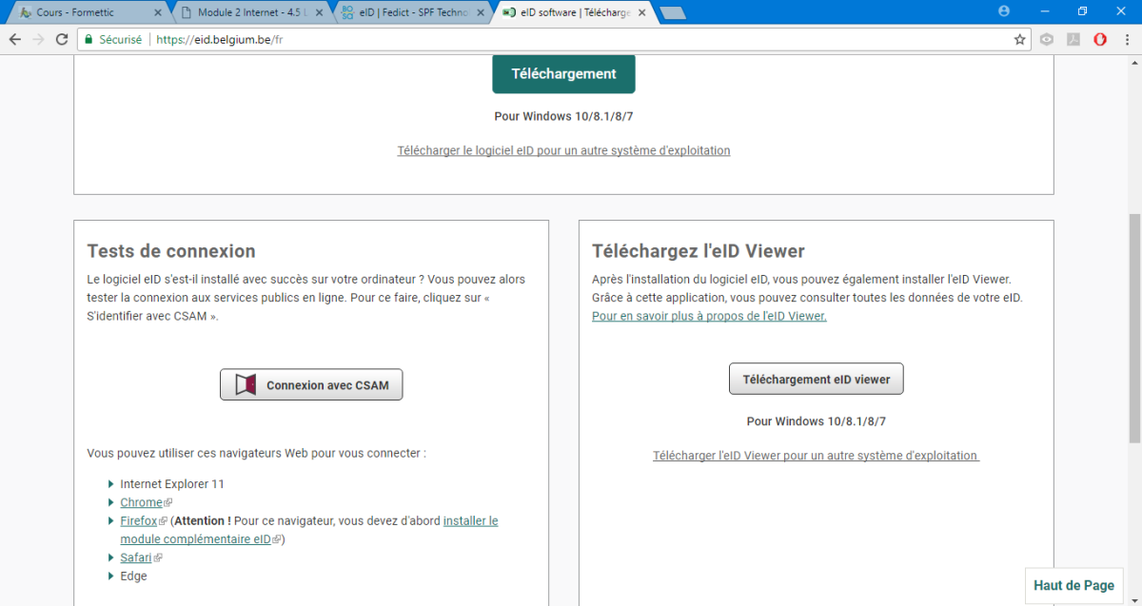The height and width of the screenshot is (606, 1142).
Task: Click the green Téléchargement button
Action: (x=563, y=74)
